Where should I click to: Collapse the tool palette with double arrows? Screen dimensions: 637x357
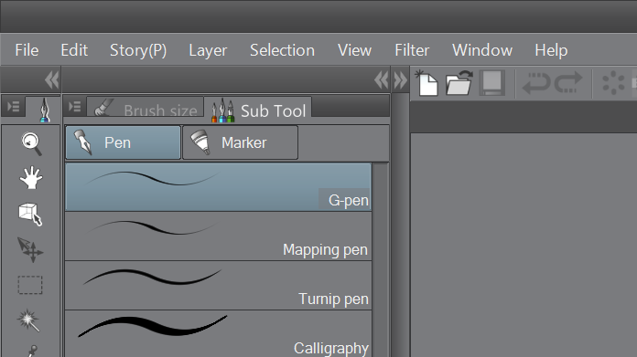[52, 79]
